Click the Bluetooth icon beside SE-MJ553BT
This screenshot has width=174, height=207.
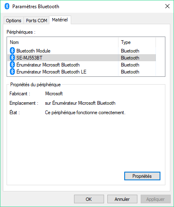point(12,57)
